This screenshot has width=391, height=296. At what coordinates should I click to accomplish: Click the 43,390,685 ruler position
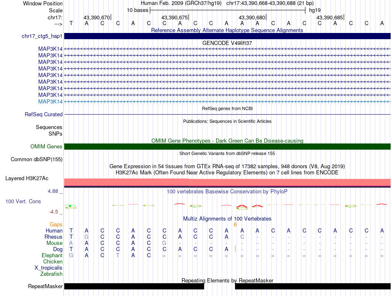coord(330,17)
